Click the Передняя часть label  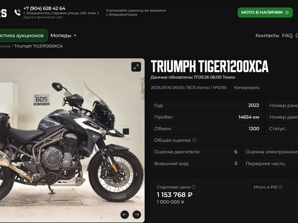point(265,163)
